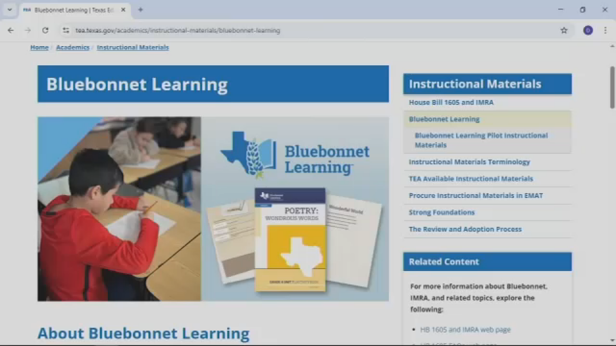Open HB 1605 and IMRA web page link
Image resolution: width=616 pixels, height=346 pixels.
[x=465, y=329]
